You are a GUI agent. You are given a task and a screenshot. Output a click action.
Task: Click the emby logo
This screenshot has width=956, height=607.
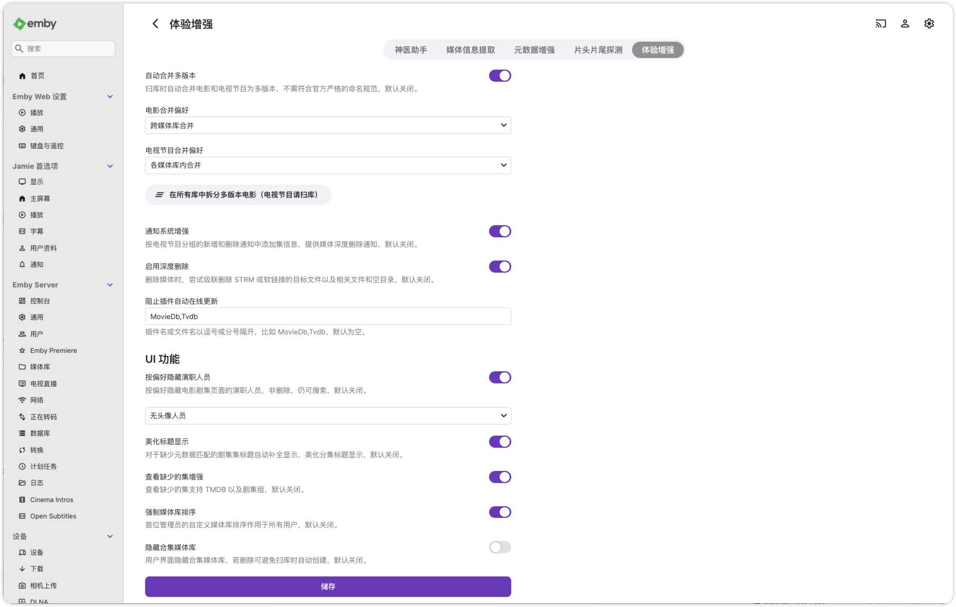point(35,24)
